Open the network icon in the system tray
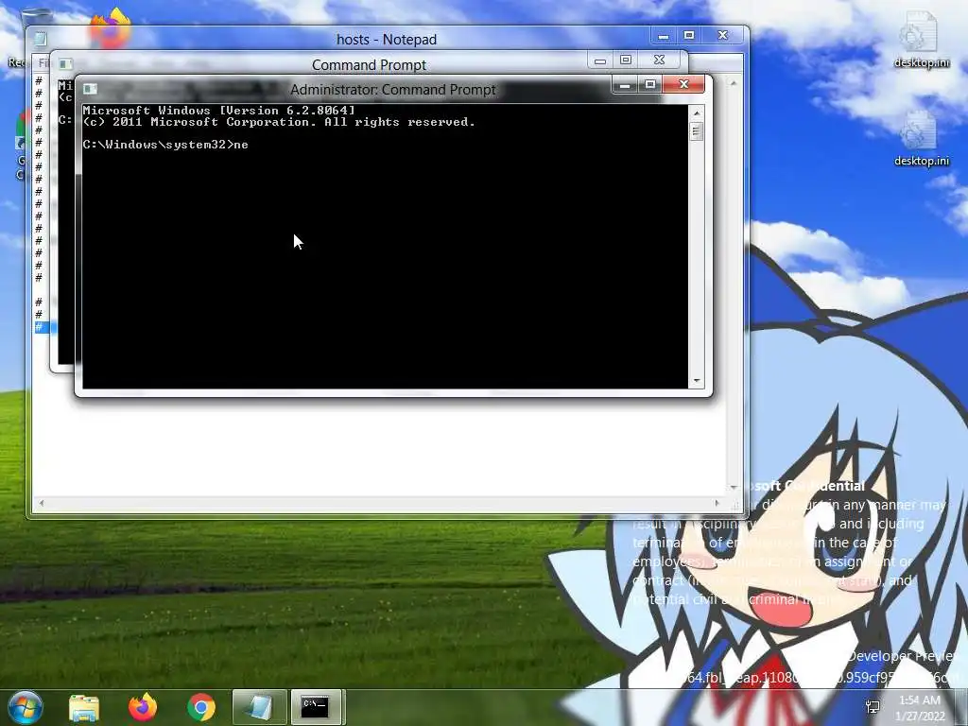Image resolution: width=968 pixels, height=726 pixels. point(873,707)
